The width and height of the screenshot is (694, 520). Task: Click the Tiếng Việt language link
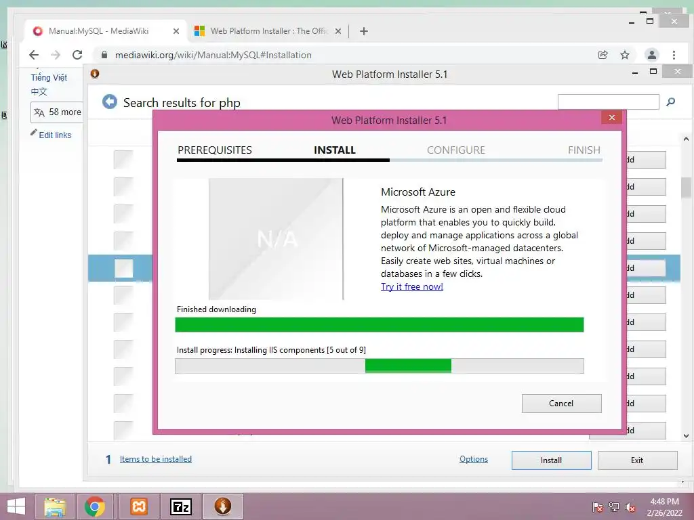(49, 77)
